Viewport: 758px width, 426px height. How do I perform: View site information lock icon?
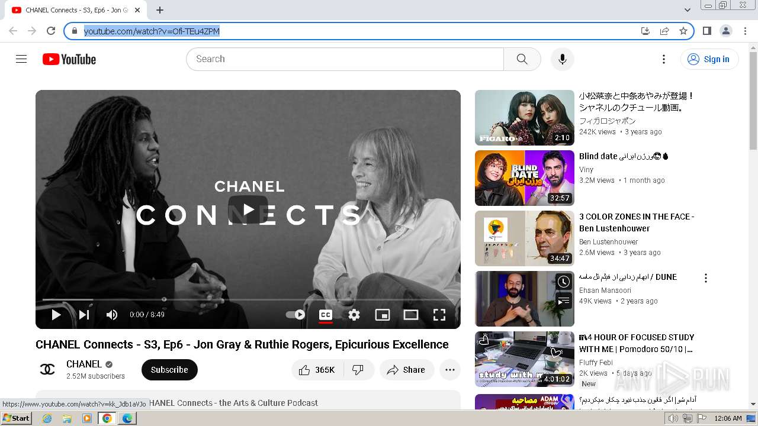pyautogui.click(x=75, y=31)
